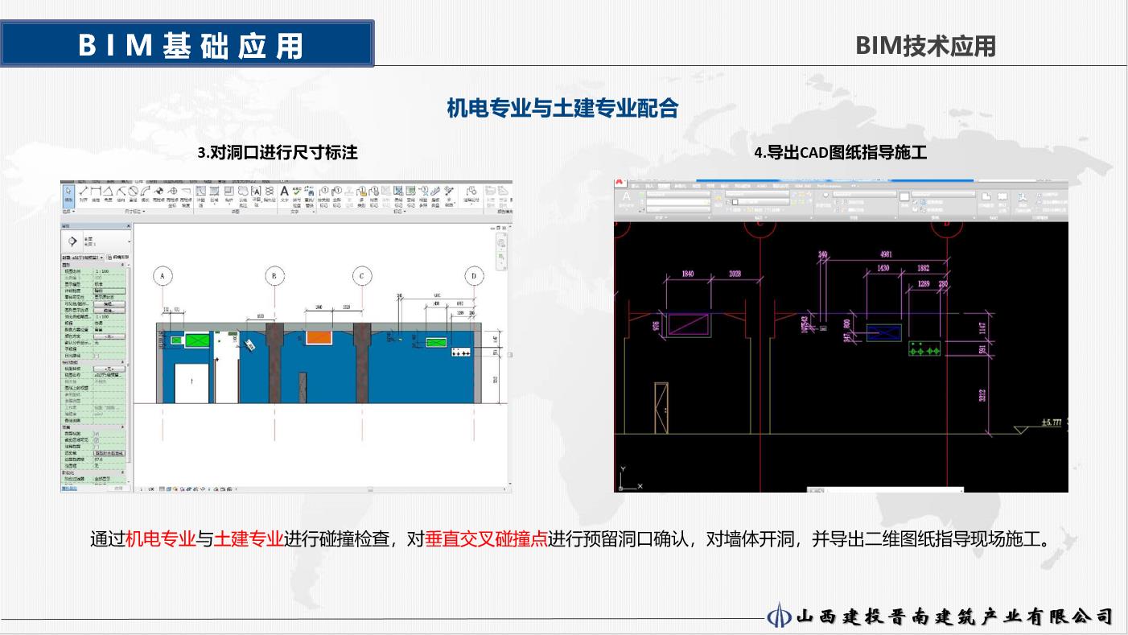Select grid bubble D in Revit view
The image size is (1128, 635).
[x=475, y=276]
